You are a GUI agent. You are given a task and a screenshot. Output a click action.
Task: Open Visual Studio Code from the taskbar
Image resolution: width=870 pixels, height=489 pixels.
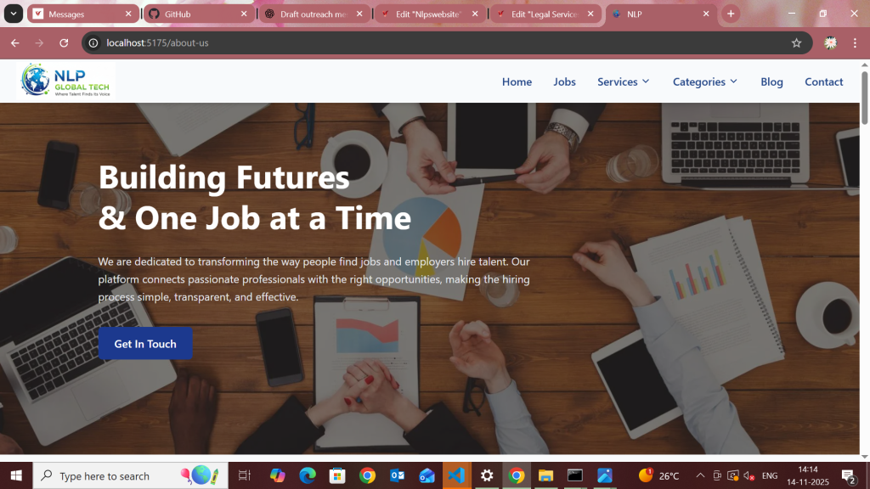pos(456,475)
